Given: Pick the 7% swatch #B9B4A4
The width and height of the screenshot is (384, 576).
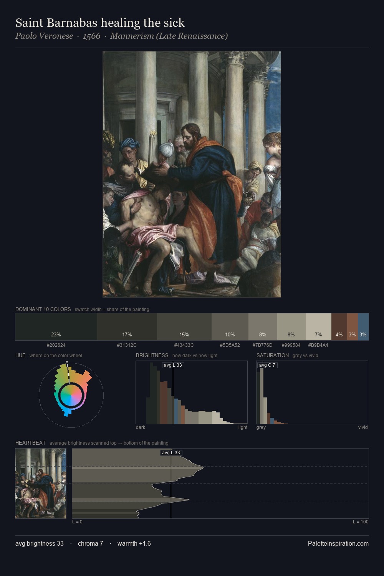Looking at the screenshot, I should click(x=318, y=327).
